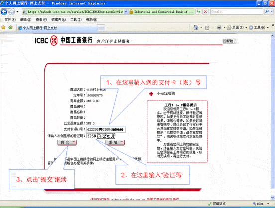This screenshot has height=208, width=275.
Task: Click the 支付卡(账)号 input field
Action: tap(106, 130)
